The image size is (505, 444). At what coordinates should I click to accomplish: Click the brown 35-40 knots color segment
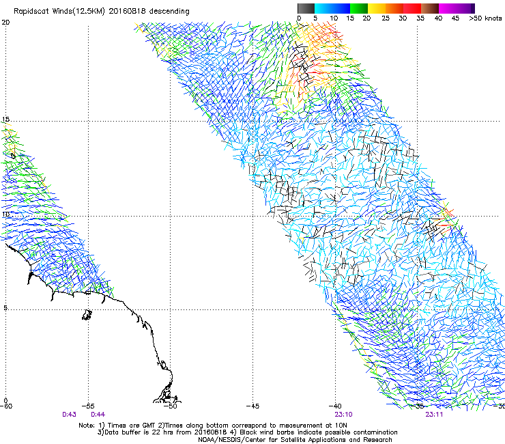point(430,8)
